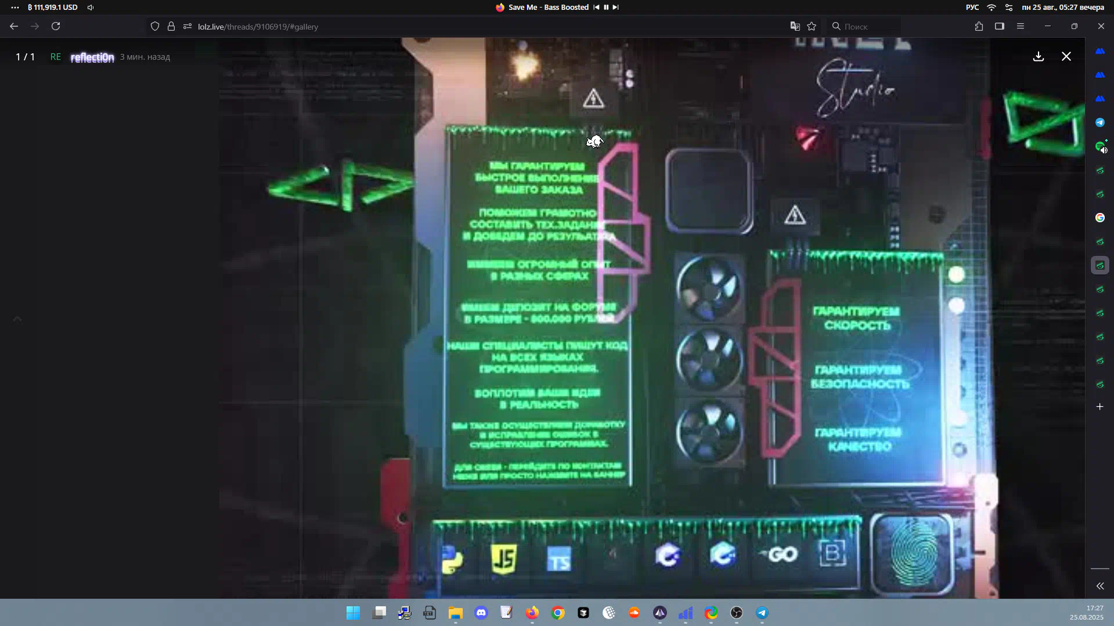1114x626 pixels.
Task: Close the image gallery viewer
Action: pyautogui.click(x=1066, y=56)
